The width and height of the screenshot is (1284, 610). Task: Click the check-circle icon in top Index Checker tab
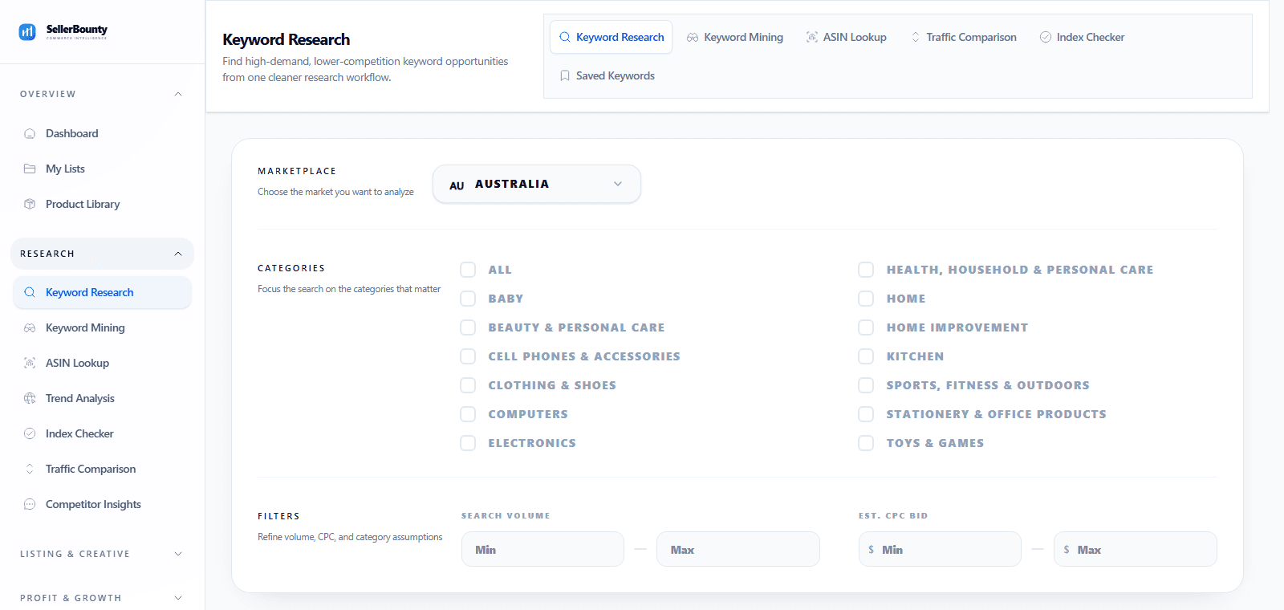click(x=1046, y=38)
